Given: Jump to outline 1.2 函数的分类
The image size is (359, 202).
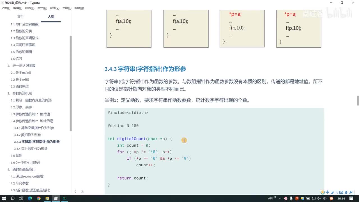Looking at the screenshot, I should pyautogui.click(x=21, y=31).
